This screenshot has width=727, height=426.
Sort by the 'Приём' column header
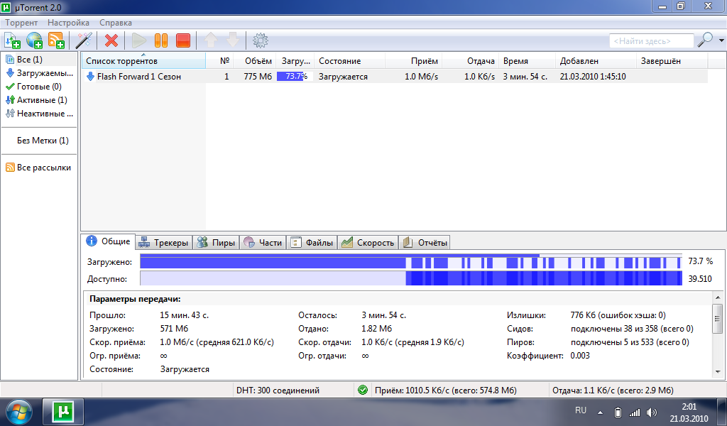point(414,61)
